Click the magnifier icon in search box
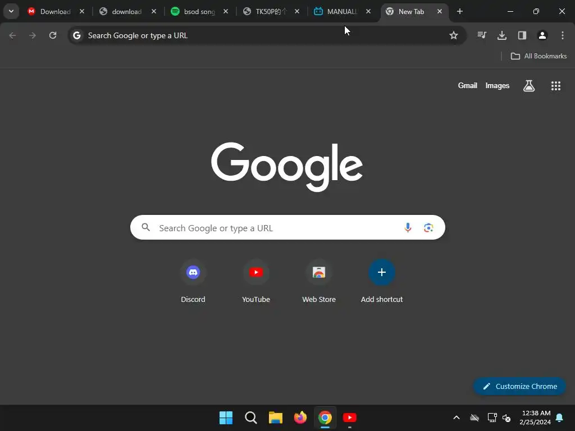The image size is (575, 431). click(x=146, y=227)
